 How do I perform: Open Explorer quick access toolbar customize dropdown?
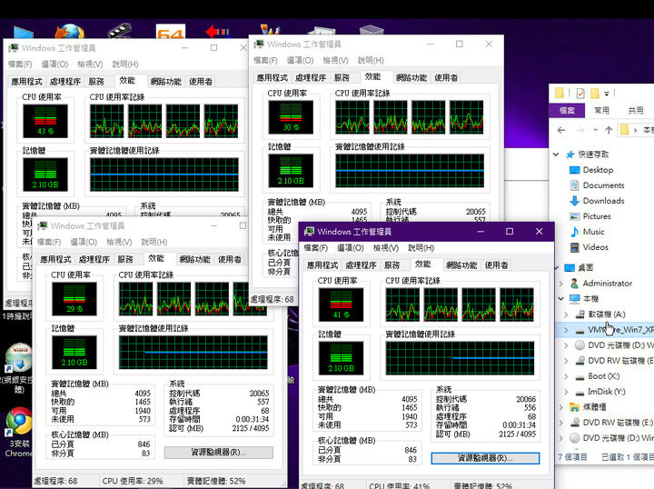click(607, 94)
